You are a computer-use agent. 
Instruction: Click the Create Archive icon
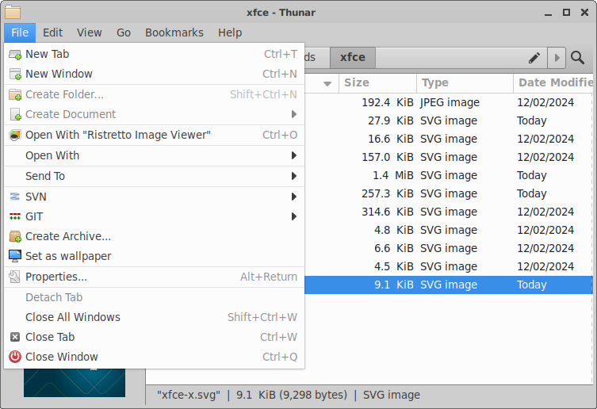(15, 236)
